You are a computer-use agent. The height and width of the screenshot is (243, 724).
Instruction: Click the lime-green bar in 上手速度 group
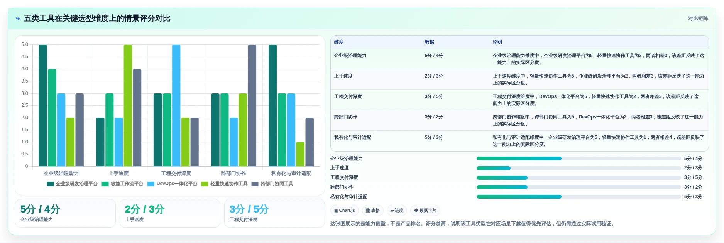[x=128, y=105]
